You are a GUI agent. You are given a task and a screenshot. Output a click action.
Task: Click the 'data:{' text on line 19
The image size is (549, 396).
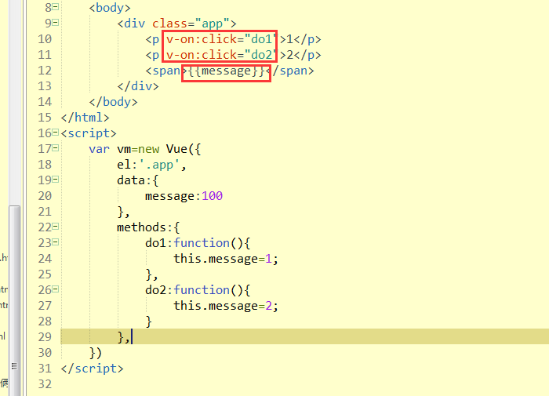pyautogui.click(x=138, y=180)
